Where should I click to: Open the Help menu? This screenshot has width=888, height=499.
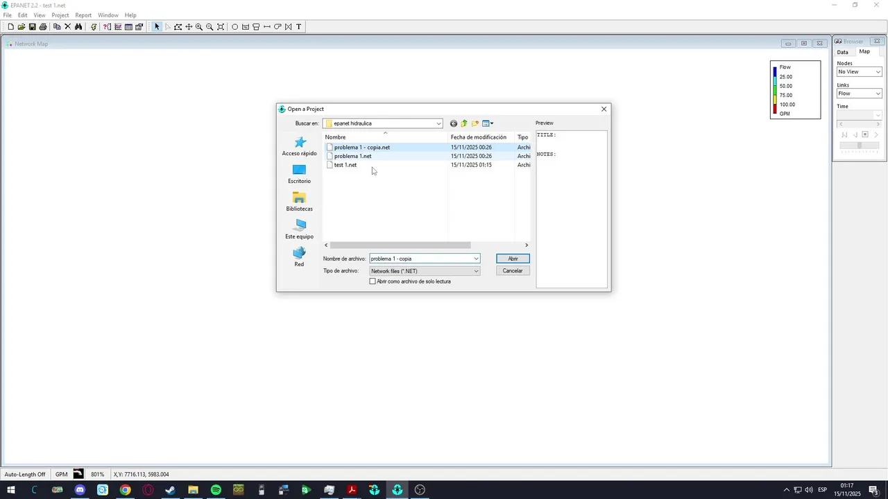point(130,15)
